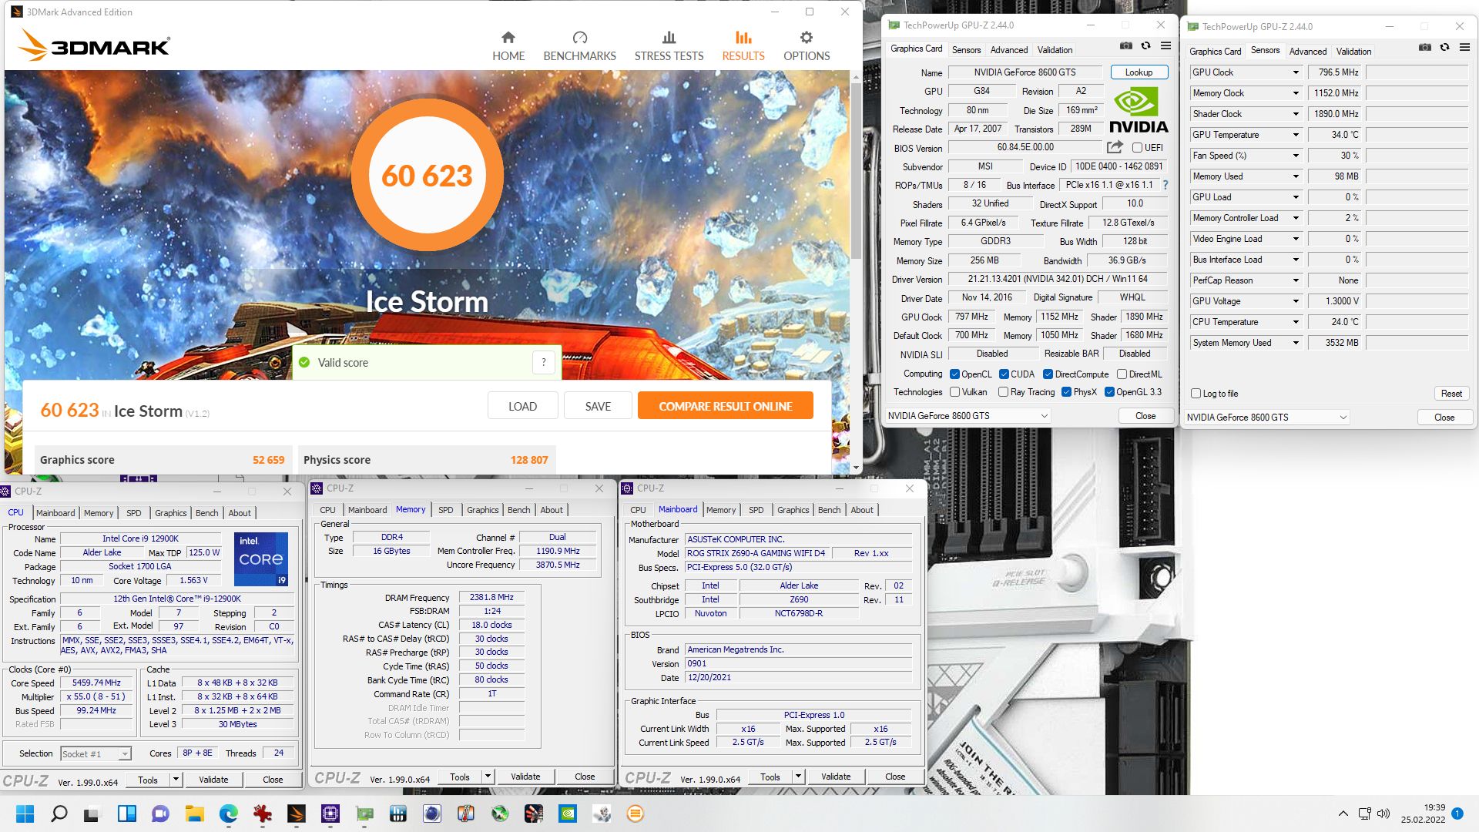The width and height of the screenshot is (1479, 832).
Task: Open hamburger menu in left GPU-Z window
Action: 1165,46
